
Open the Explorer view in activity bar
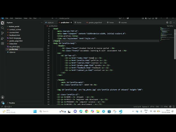pos(2,23)
